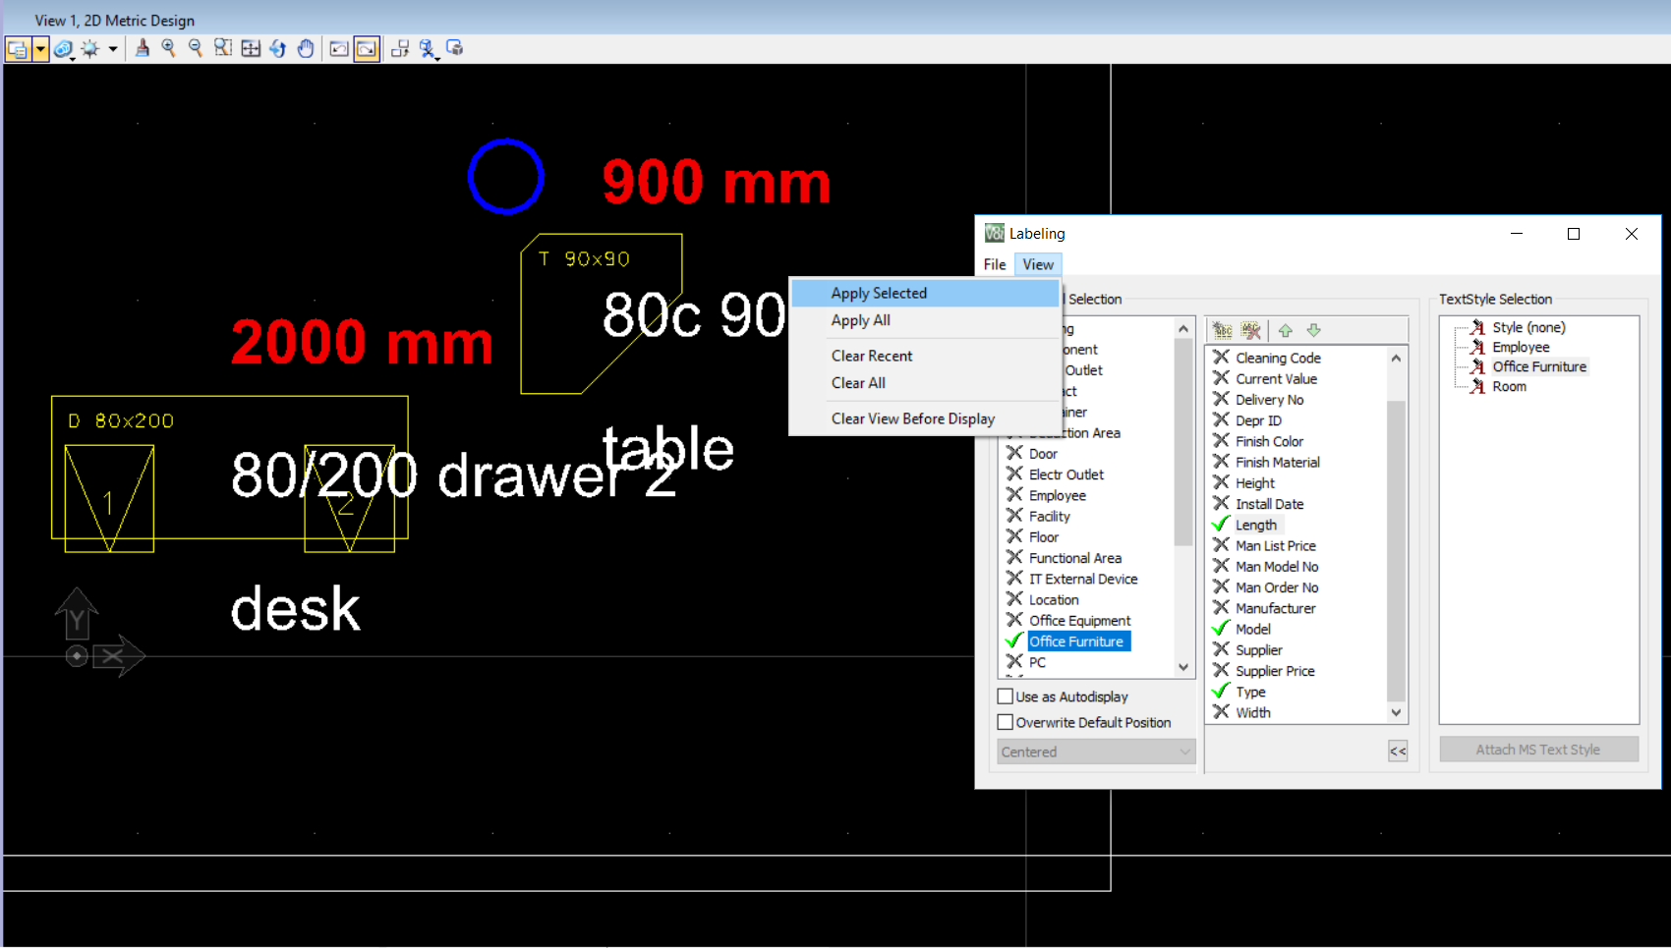Click the collapse << button
Screen dimensions: 1671x948
coord(1398,752)
